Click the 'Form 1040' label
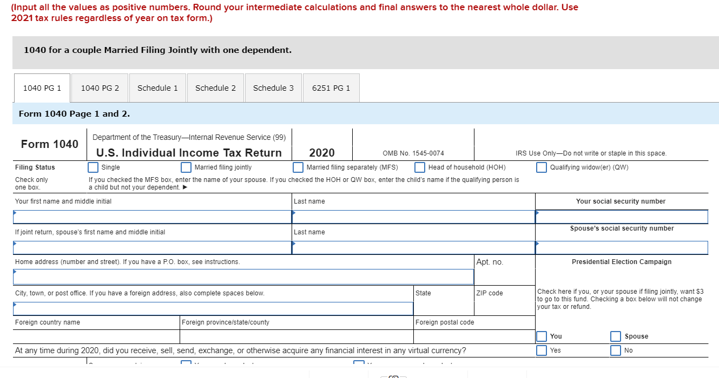The width and height of the screenshot is (719, 378). tap(50, 144)
